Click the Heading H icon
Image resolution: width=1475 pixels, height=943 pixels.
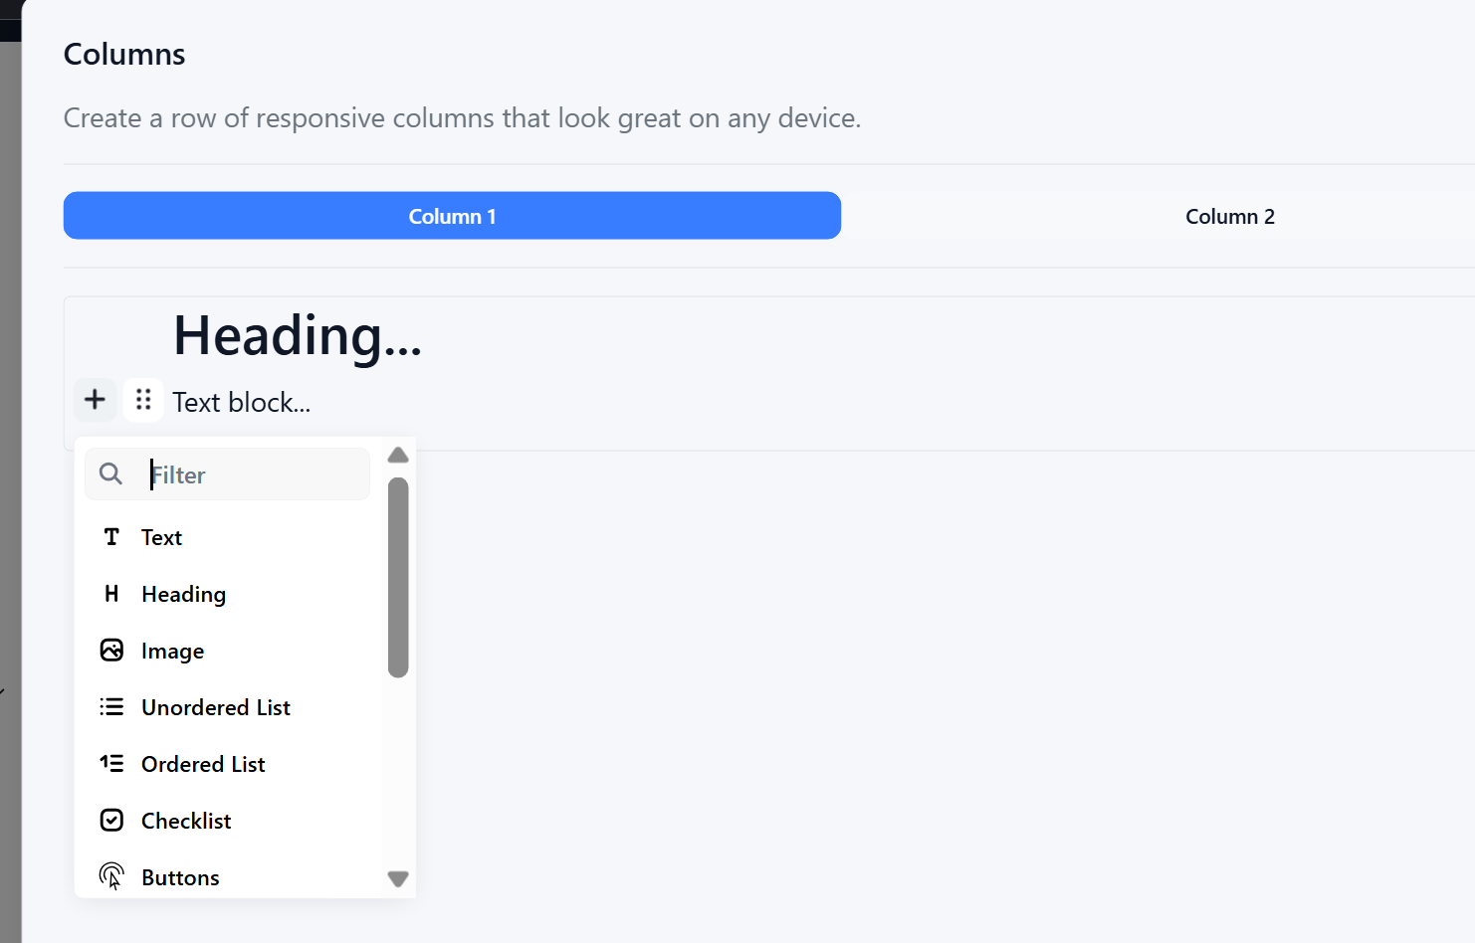click(111, 594)
